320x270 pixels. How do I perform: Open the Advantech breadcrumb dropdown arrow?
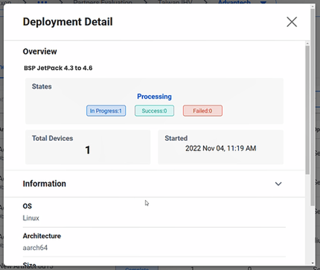pos(263,2)
